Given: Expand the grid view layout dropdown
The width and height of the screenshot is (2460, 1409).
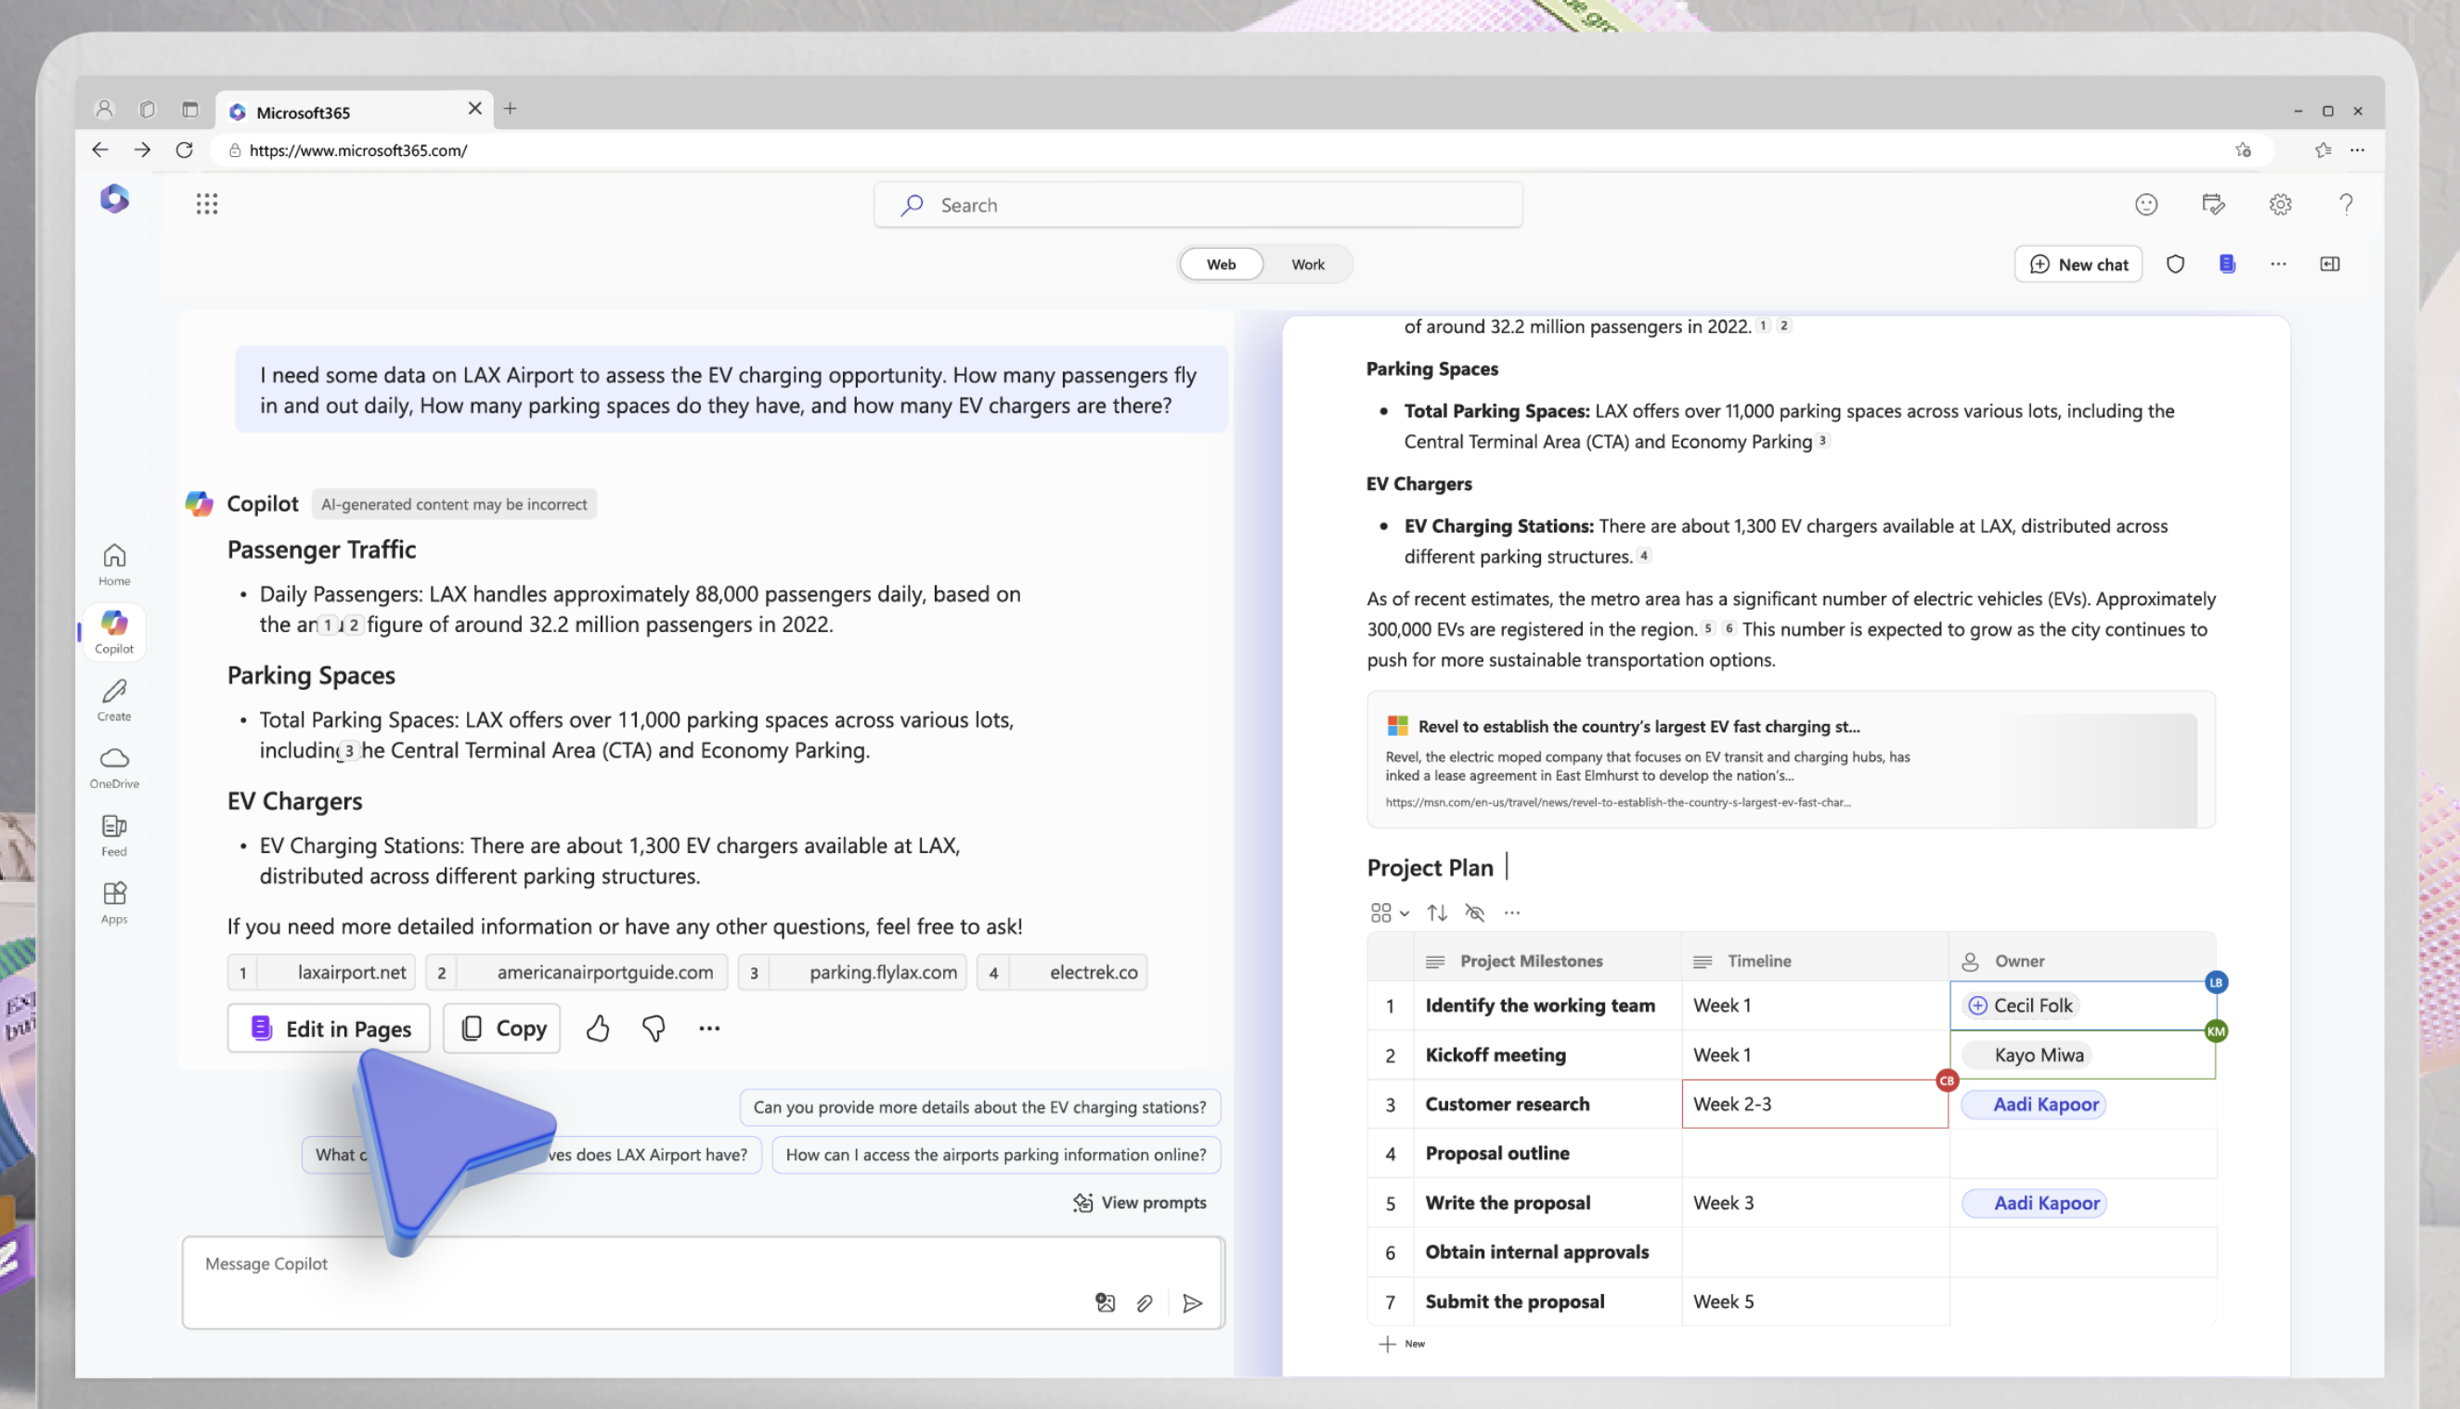Looking at the screenshot, I should tap(1388, 912).
